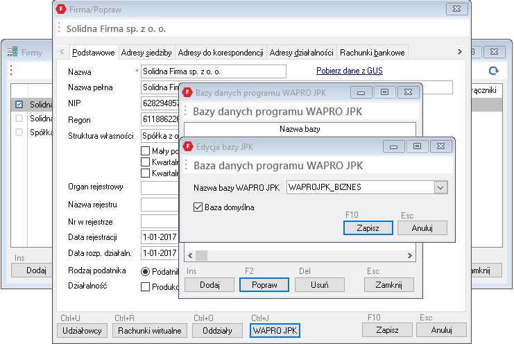Select the Podatnik radio button
514x344 pixels.
point(145,271)
